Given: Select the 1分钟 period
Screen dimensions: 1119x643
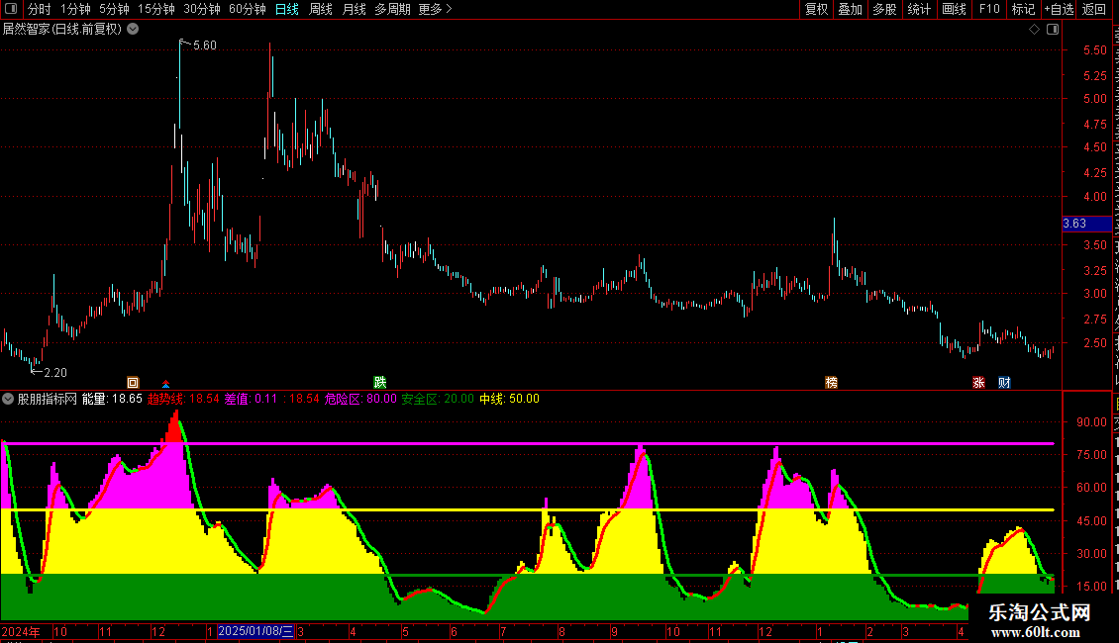Looking at the screenshot, I should click(75, 9).
